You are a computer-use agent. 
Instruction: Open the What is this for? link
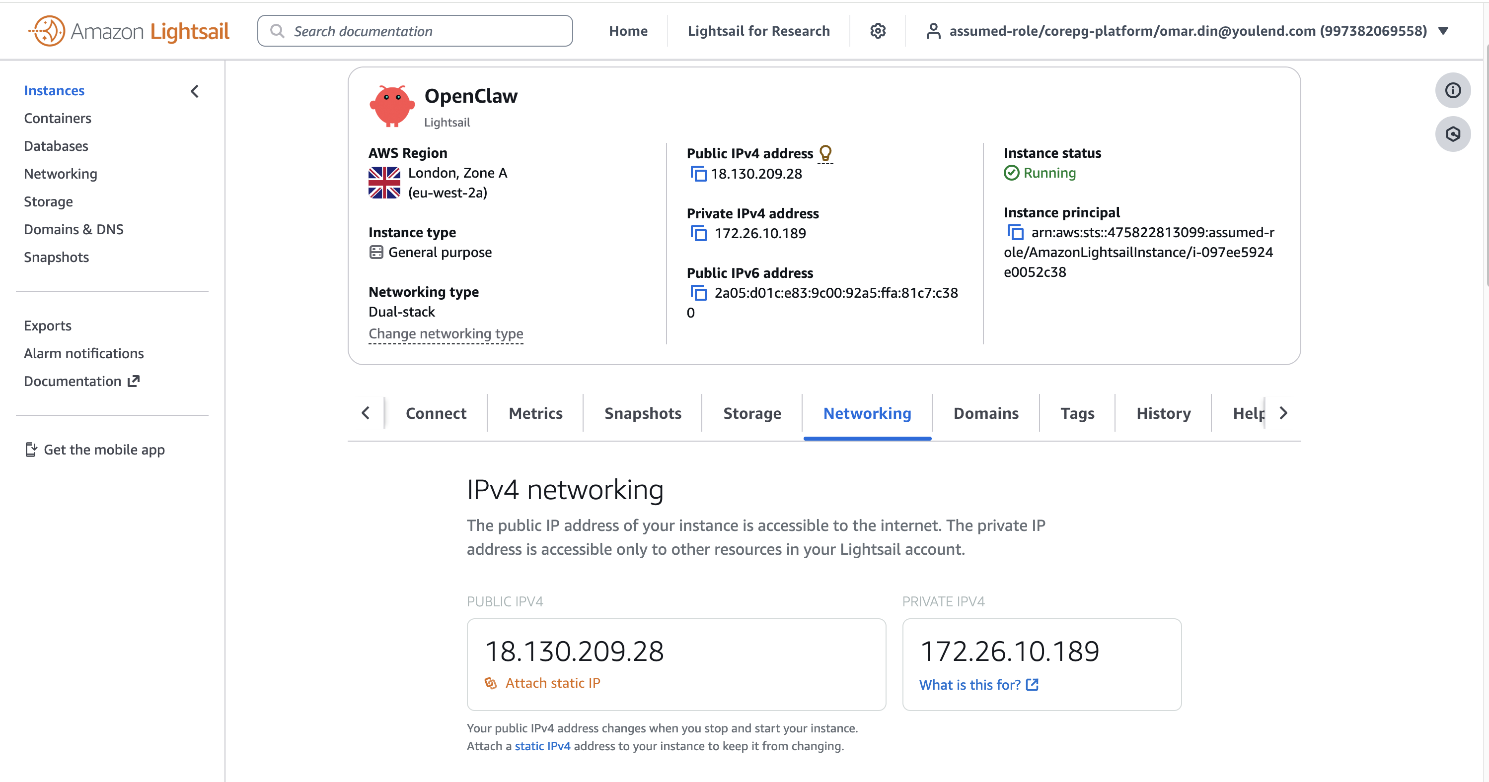coord(969,684)
